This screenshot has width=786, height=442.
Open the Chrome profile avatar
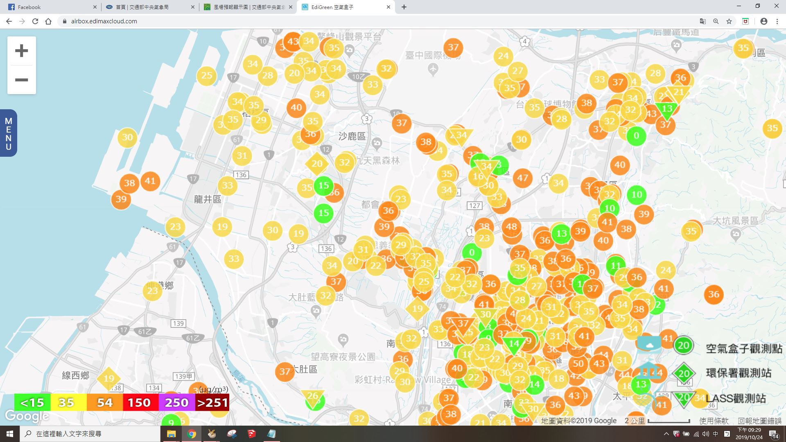click(764, 21)
